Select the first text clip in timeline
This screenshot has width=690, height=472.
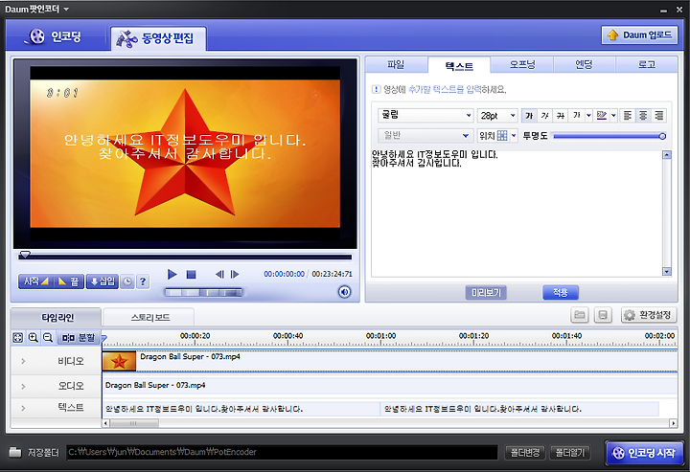pos(241,409)
